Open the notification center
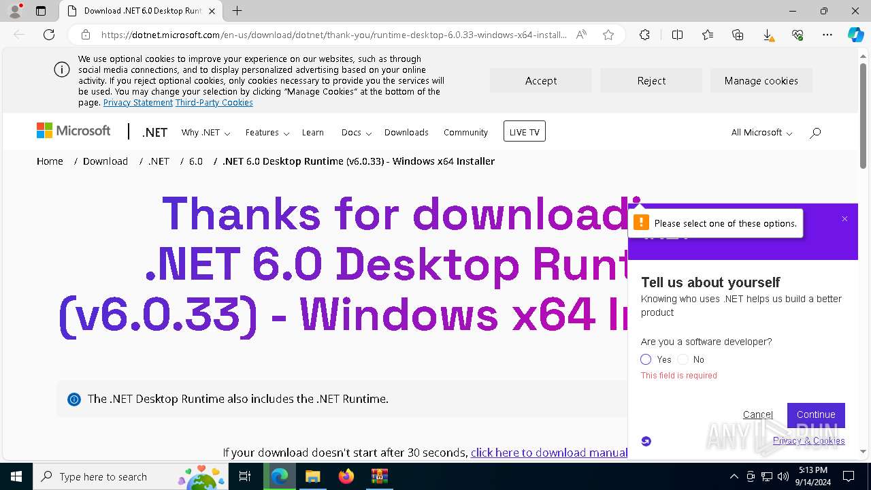The image size is (871, 490). tap(849, 476)
